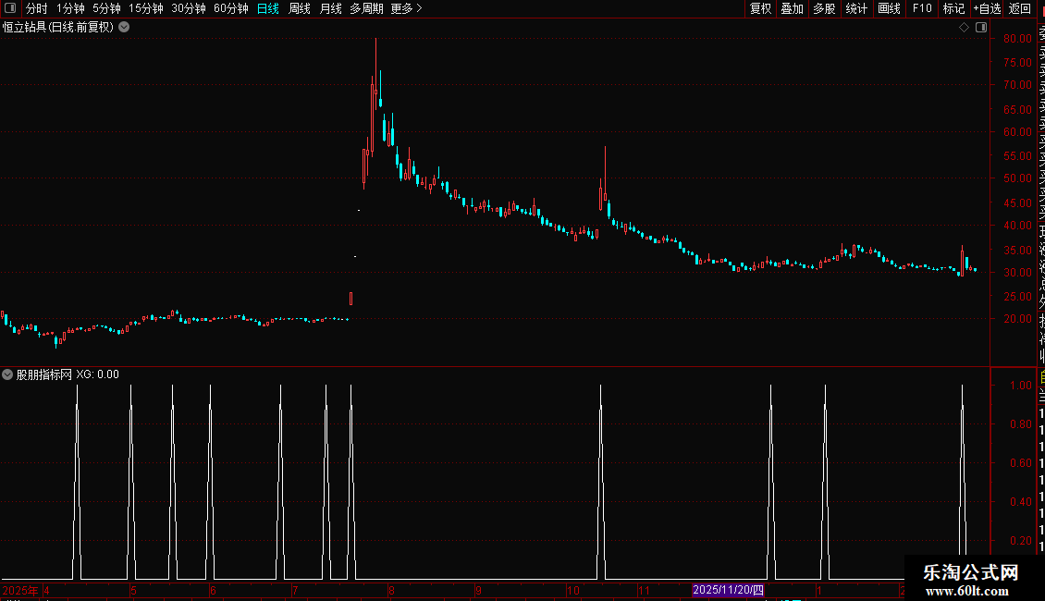Open the 股朋指标网 indicator dropdown
This screenshot has height=601, width=1045.
coord(7,374)
